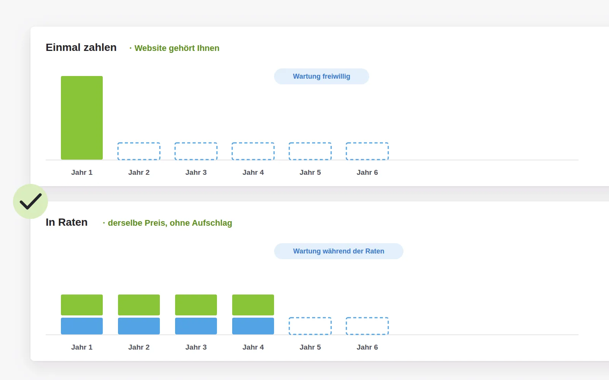Viewport: 609px width, 380px height.
Task: Click 'Website gehört Ihnen' green text
Action: [x=177, y=48]
